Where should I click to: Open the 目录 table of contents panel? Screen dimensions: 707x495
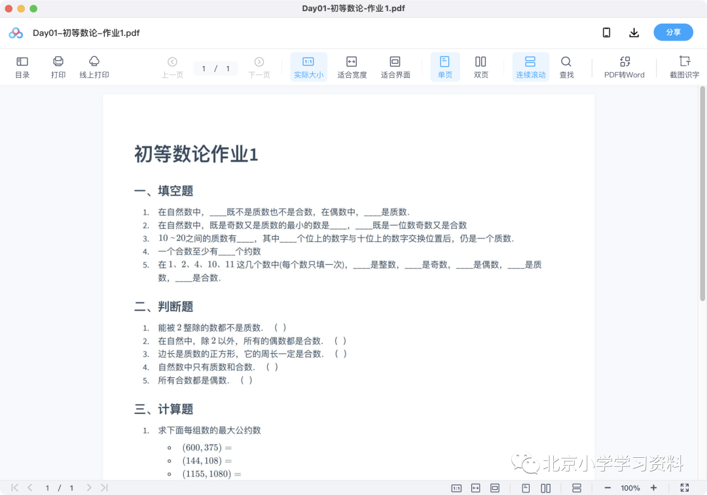click(22, 67)
